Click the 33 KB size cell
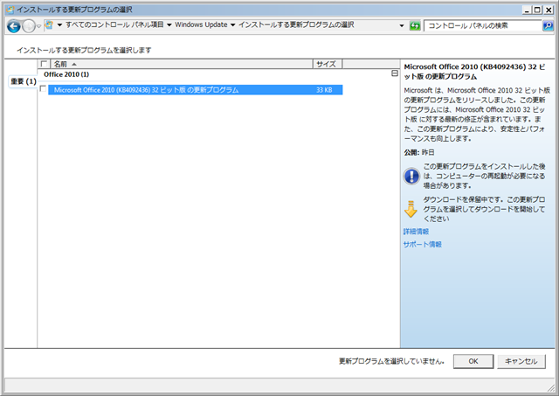The width and height of the screenshot is (559, 396). pyautogui.click(x=324, y=90)
